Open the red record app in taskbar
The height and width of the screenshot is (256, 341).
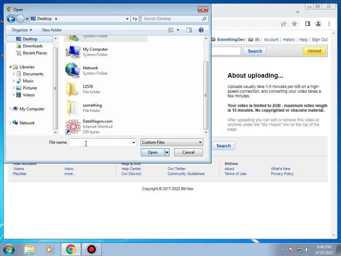91,249
